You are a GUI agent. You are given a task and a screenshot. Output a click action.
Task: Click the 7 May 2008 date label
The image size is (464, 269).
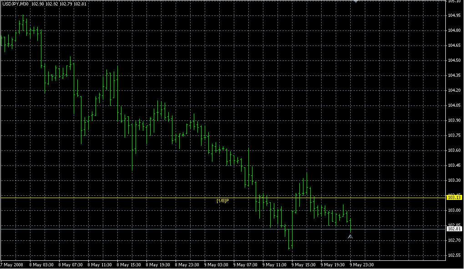(11, 265)
